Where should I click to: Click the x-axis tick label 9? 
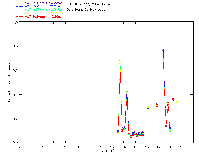65,147
